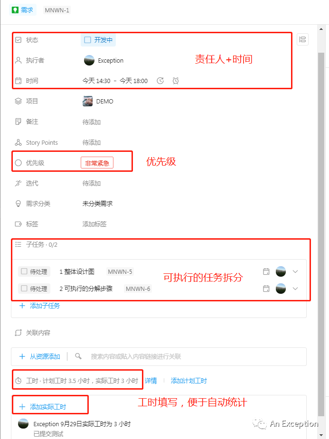
Task: Expand chevron of subtask MNWN-5
Action: (295, 271)
